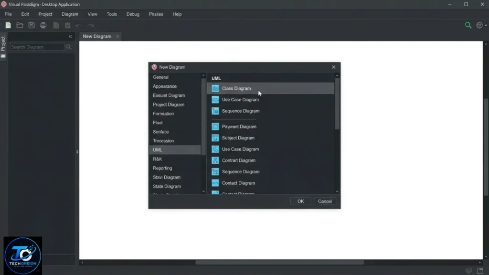Open the Tools menu

pos(112,14)
